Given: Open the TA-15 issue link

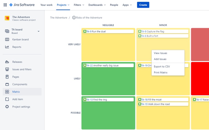Looking at the screenshot, I should (x=144, y=104).
